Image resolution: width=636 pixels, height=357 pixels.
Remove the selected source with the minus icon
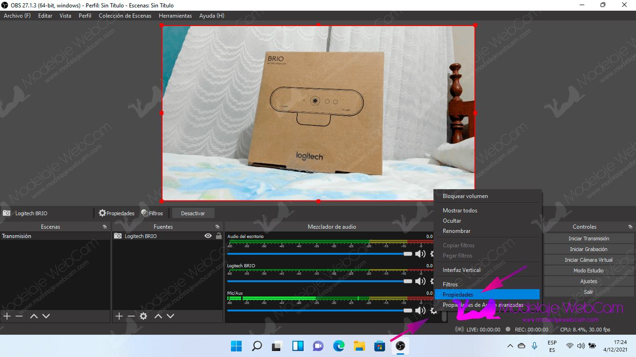(131, 316)
